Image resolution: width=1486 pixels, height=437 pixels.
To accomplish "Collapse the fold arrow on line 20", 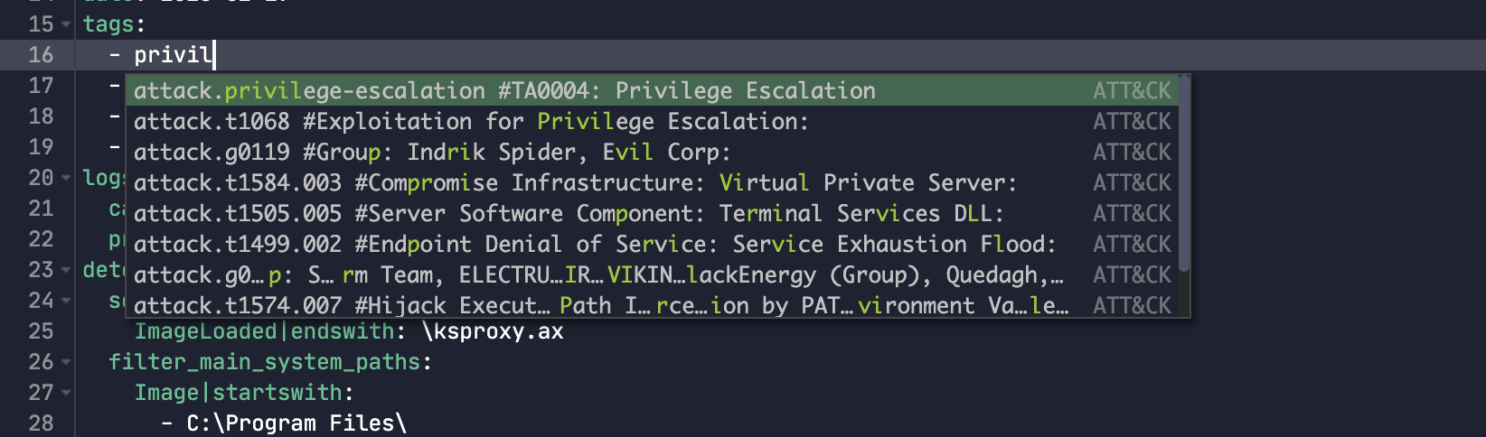I will (x=66, y=178).
